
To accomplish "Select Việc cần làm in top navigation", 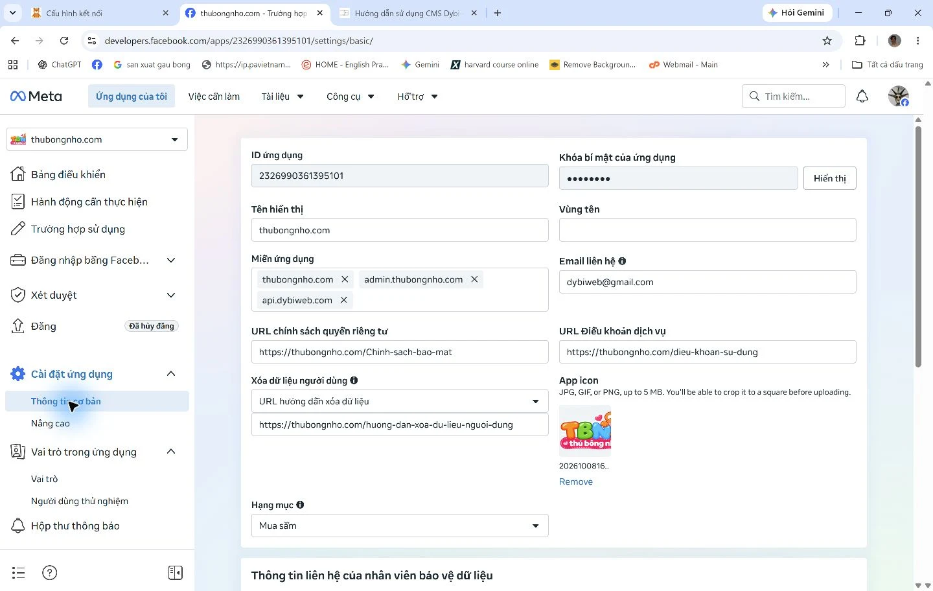I will 214,97.
